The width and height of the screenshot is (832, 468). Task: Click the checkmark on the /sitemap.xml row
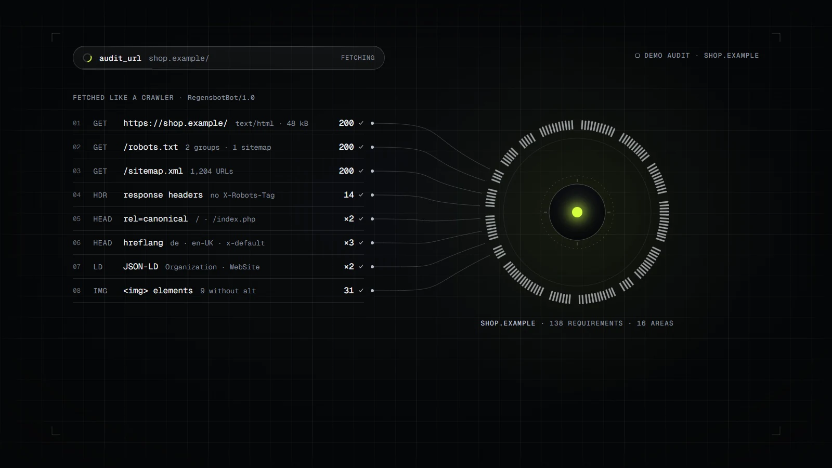point(361,171)
